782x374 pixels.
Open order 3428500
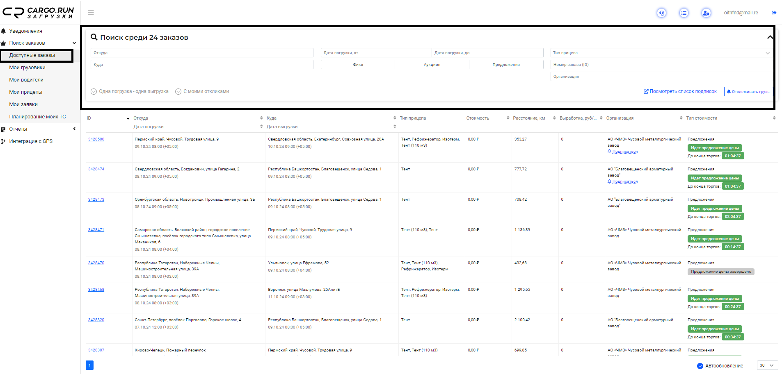96,139
